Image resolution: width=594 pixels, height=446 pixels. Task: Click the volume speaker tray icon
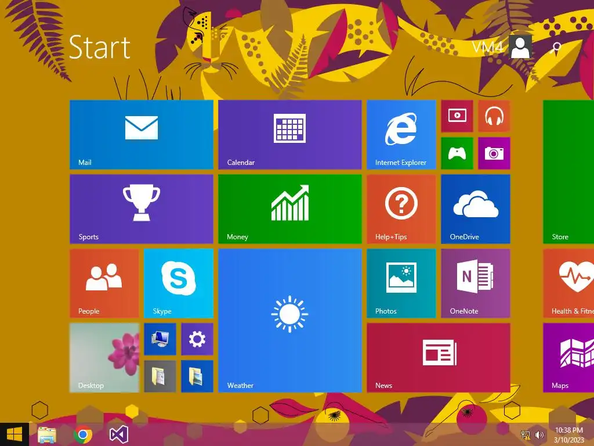pos(539,435)
